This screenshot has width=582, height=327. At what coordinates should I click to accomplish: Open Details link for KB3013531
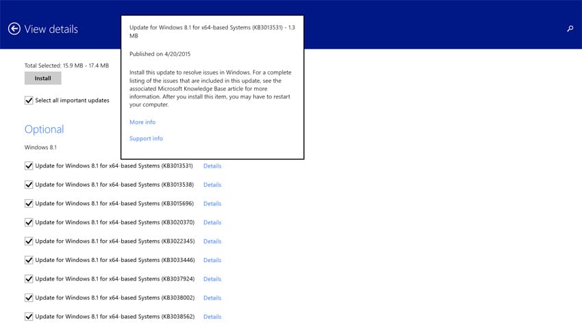point(212,166)
